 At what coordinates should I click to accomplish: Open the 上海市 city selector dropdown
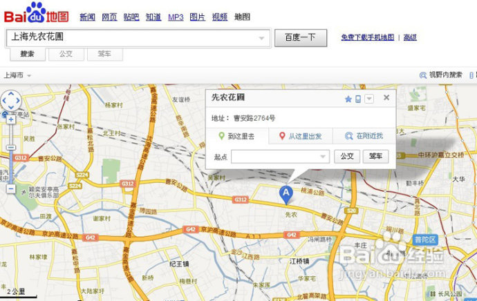click(17, 75)
